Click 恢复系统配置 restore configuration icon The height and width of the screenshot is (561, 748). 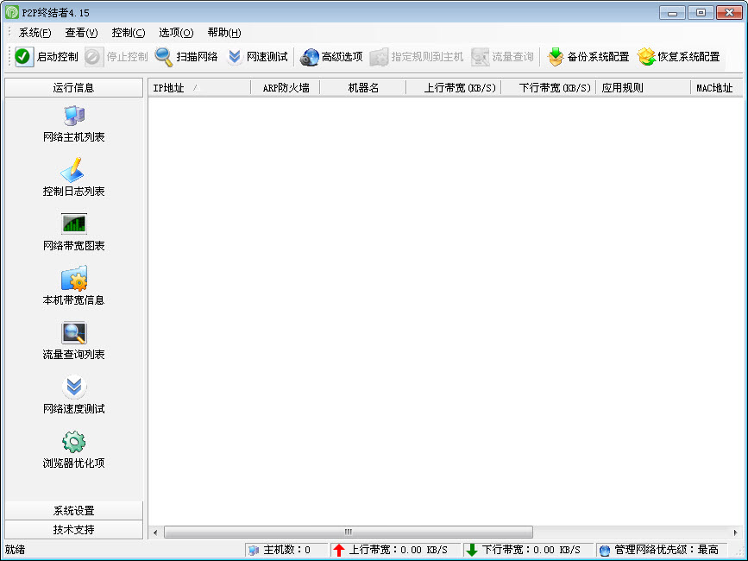[x=646, y=57]
